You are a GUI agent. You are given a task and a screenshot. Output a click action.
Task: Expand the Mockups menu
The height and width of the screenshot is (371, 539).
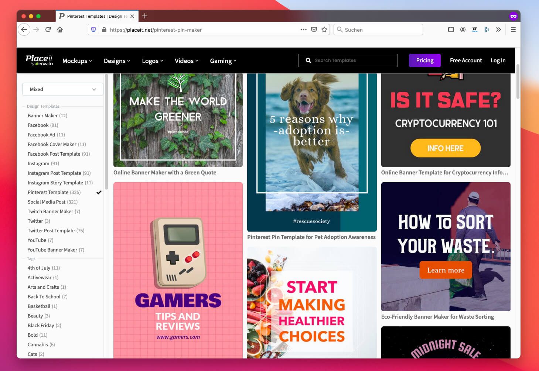77,61
